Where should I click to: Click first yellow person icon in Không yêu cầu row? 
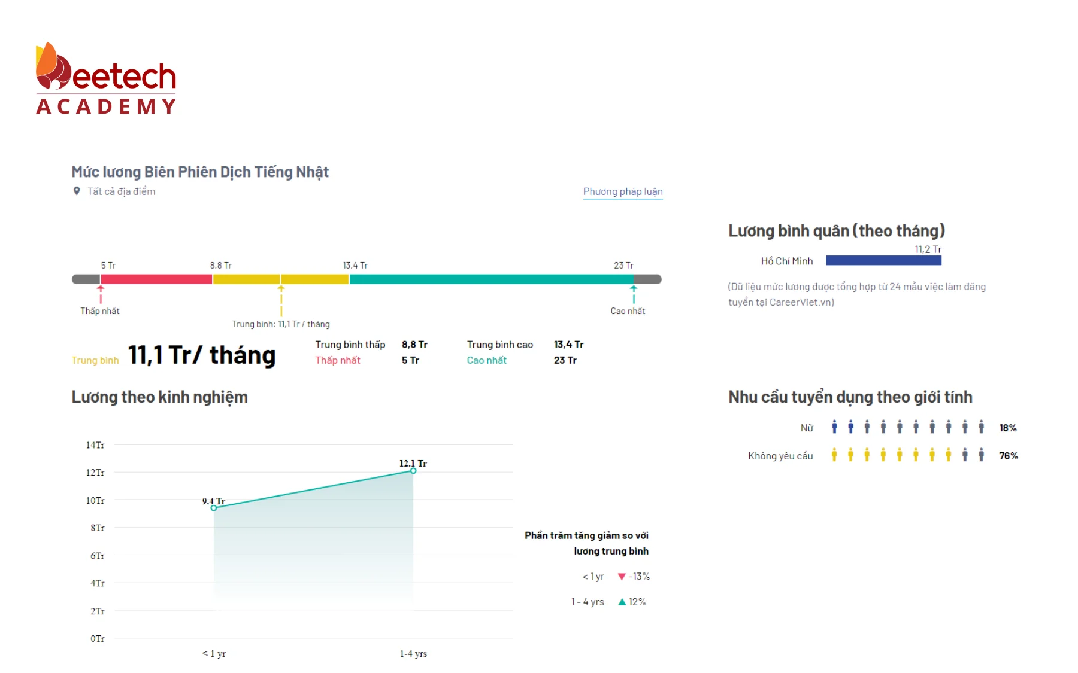point(834,455)
